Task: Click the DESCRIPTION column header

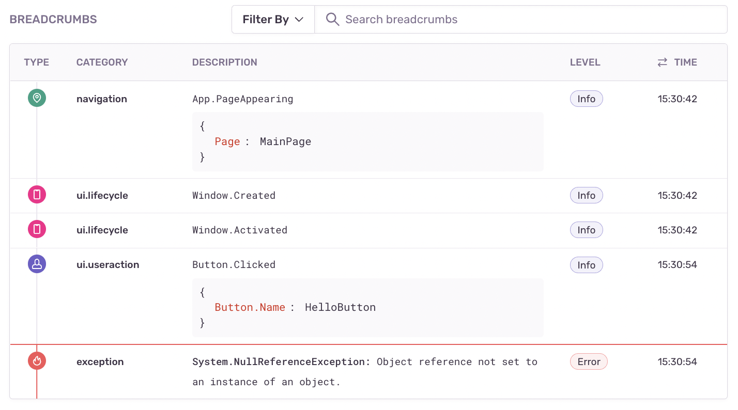Action: coord(224,62)
